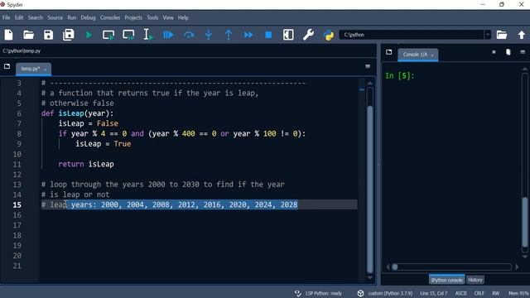Close the temp.py editor tab
The width and height of the screenshot is (530, 298).
46,70
